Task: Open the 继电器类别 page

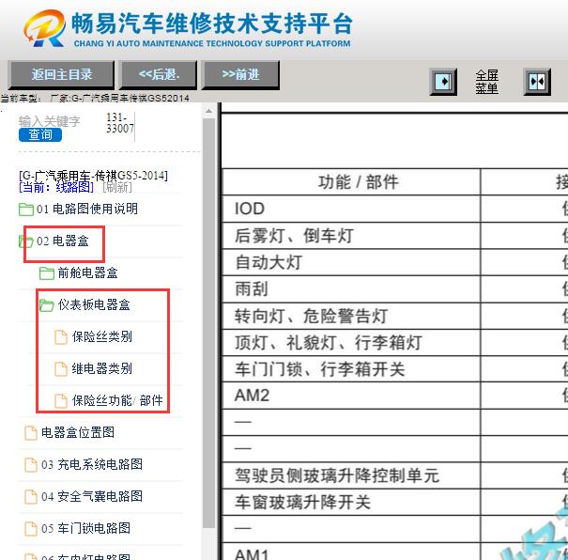Action: (x=102, y=368)
